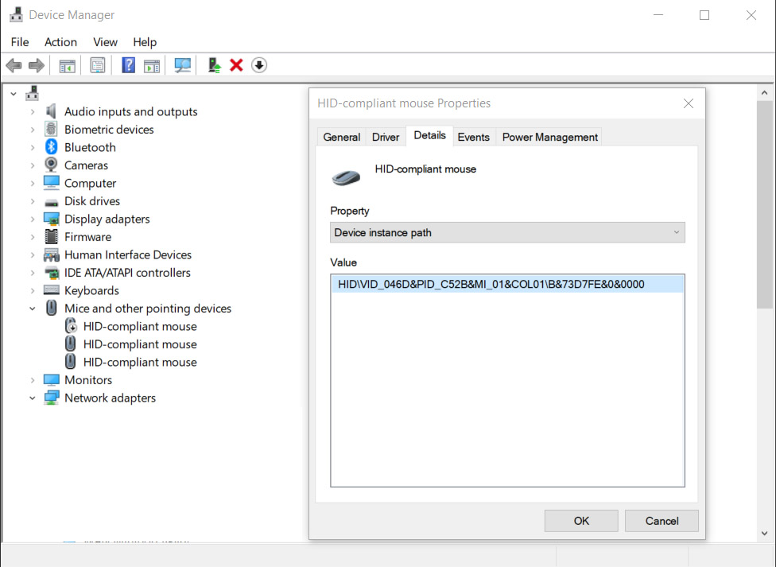
Task: Select the disabled HID-compliant mouse with arrow badge
Action: tap(140, 326)
